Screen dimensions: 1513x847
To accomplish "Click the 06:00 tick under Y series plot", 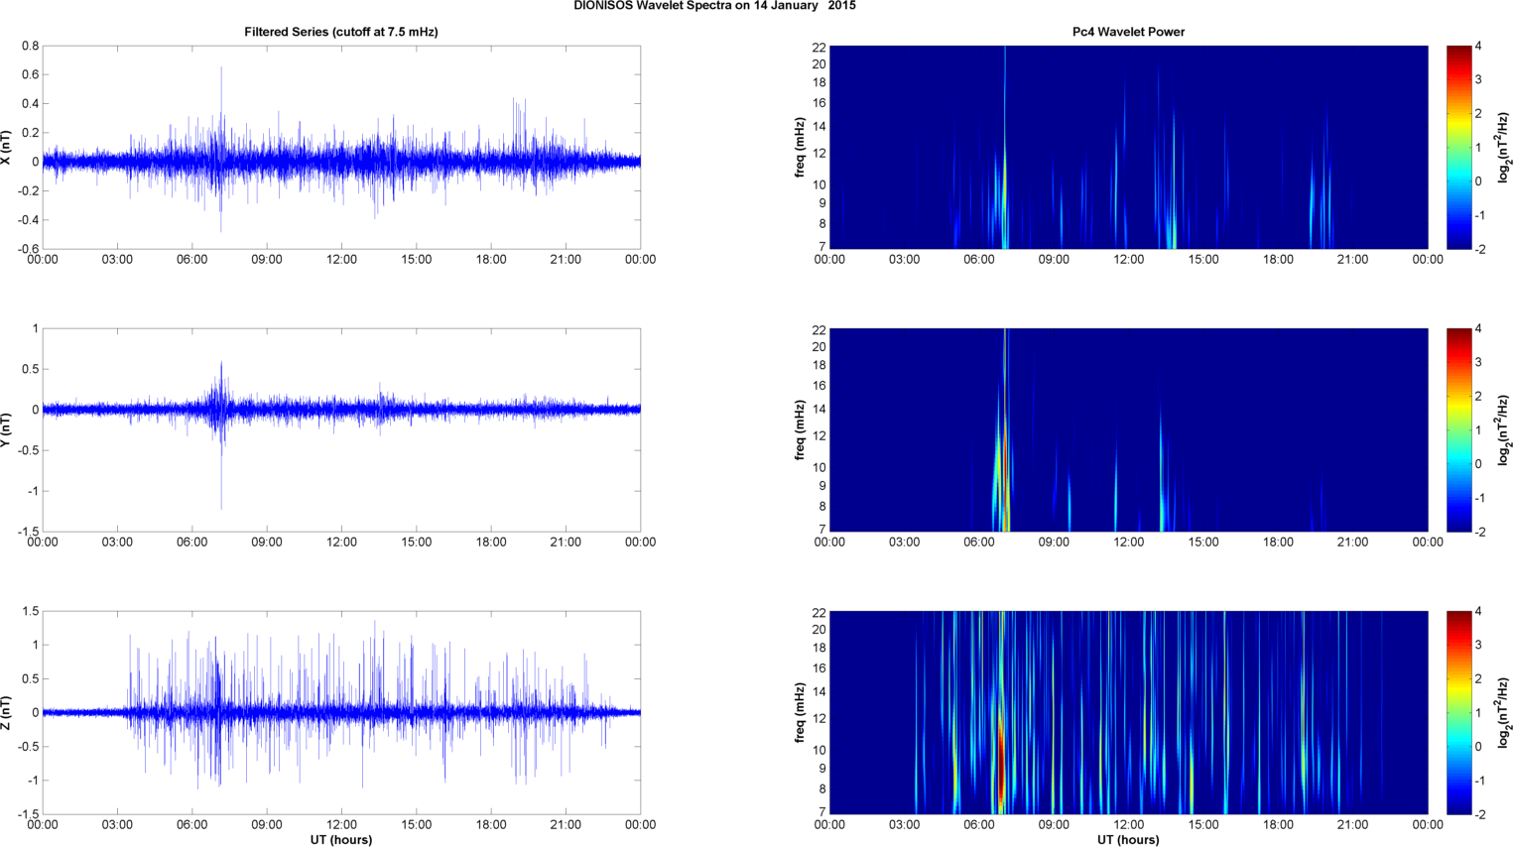I will 192,543.
